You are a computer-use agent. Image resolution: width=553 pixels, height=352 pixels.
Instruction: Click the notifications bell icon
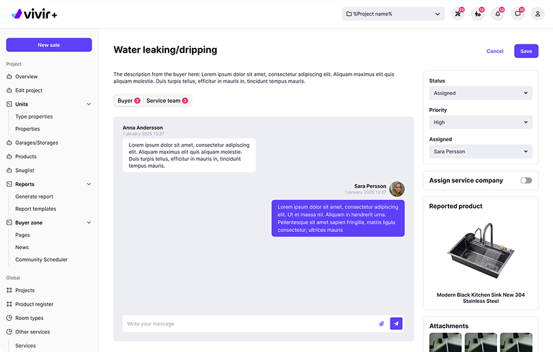coord(498,14)
